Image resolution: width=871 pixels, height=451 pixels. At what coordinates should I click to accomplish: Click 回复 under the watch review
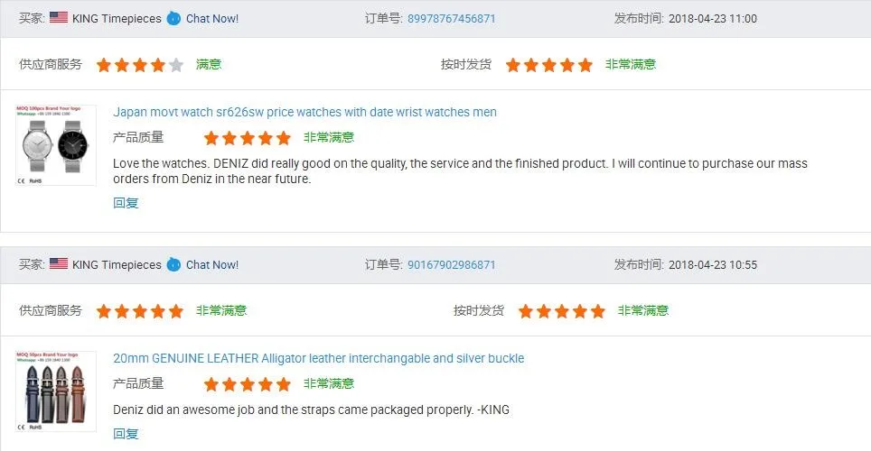[x=126, y=203]
